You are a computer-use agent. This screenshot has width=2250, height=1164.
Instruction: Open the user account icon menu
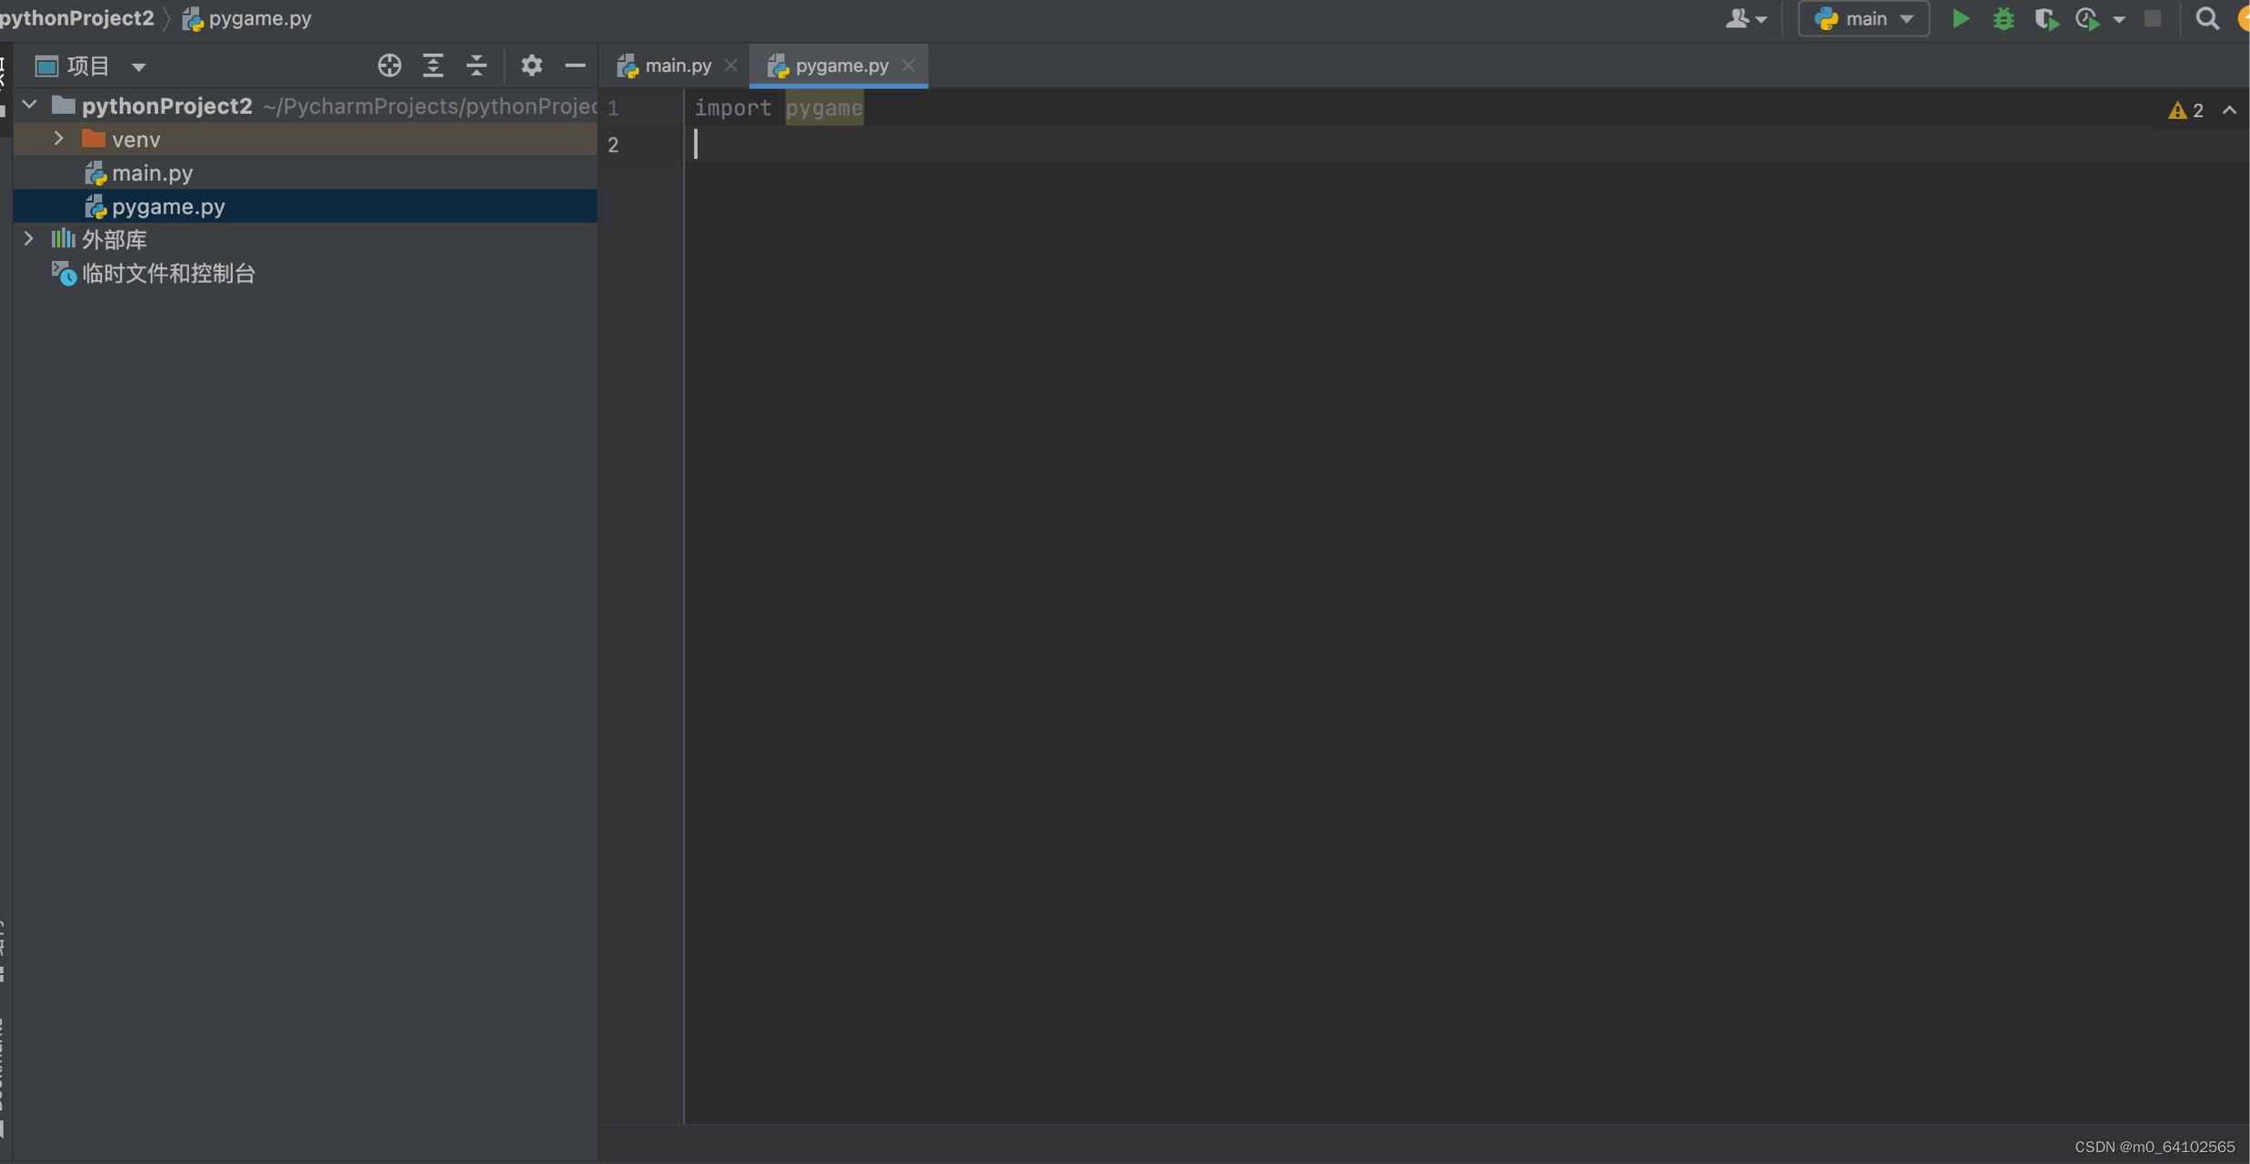click(1745, 19)
